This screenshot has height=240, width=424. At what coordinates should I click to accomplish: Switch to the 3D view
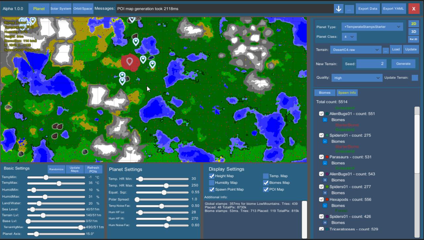point(413,32)
